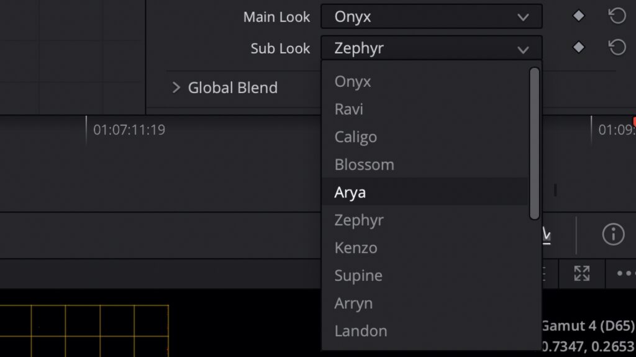The height and width of the screenshot is (357, 636).
Task: Click the expand viewer arrows icon
Action: pos(581,273)
